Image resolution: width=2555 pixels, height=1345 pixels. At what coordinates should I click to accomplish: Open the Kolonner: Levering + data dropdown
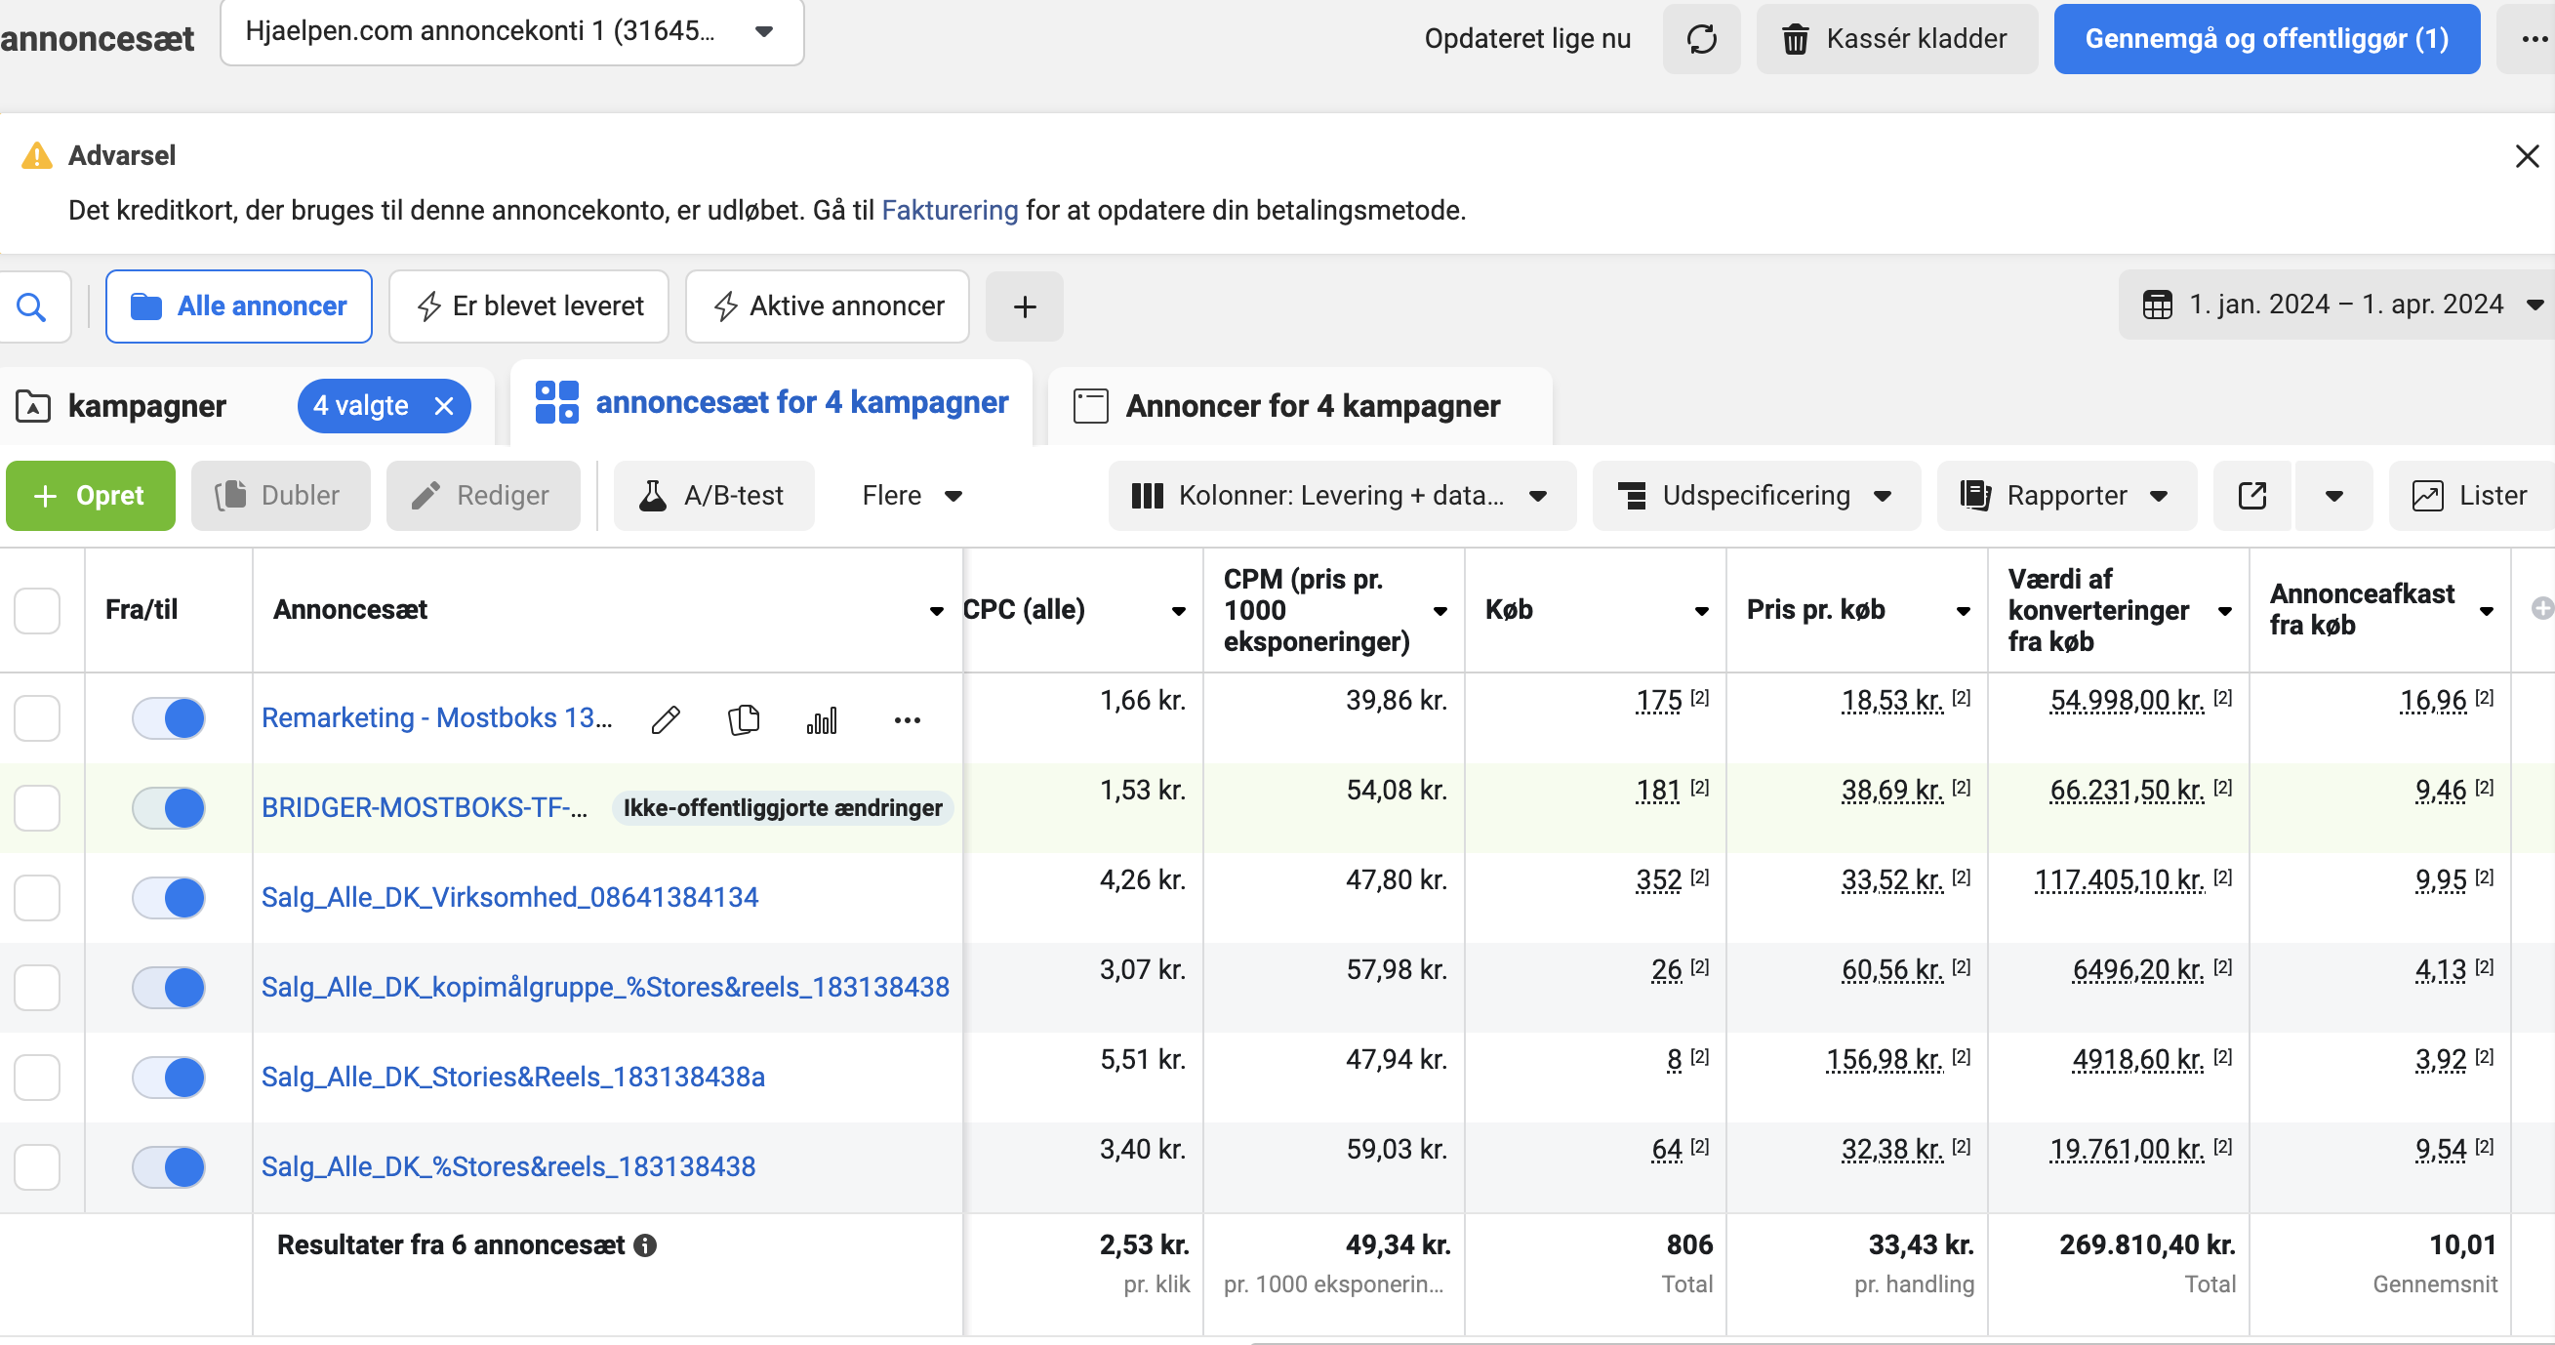coord(1341,495)
